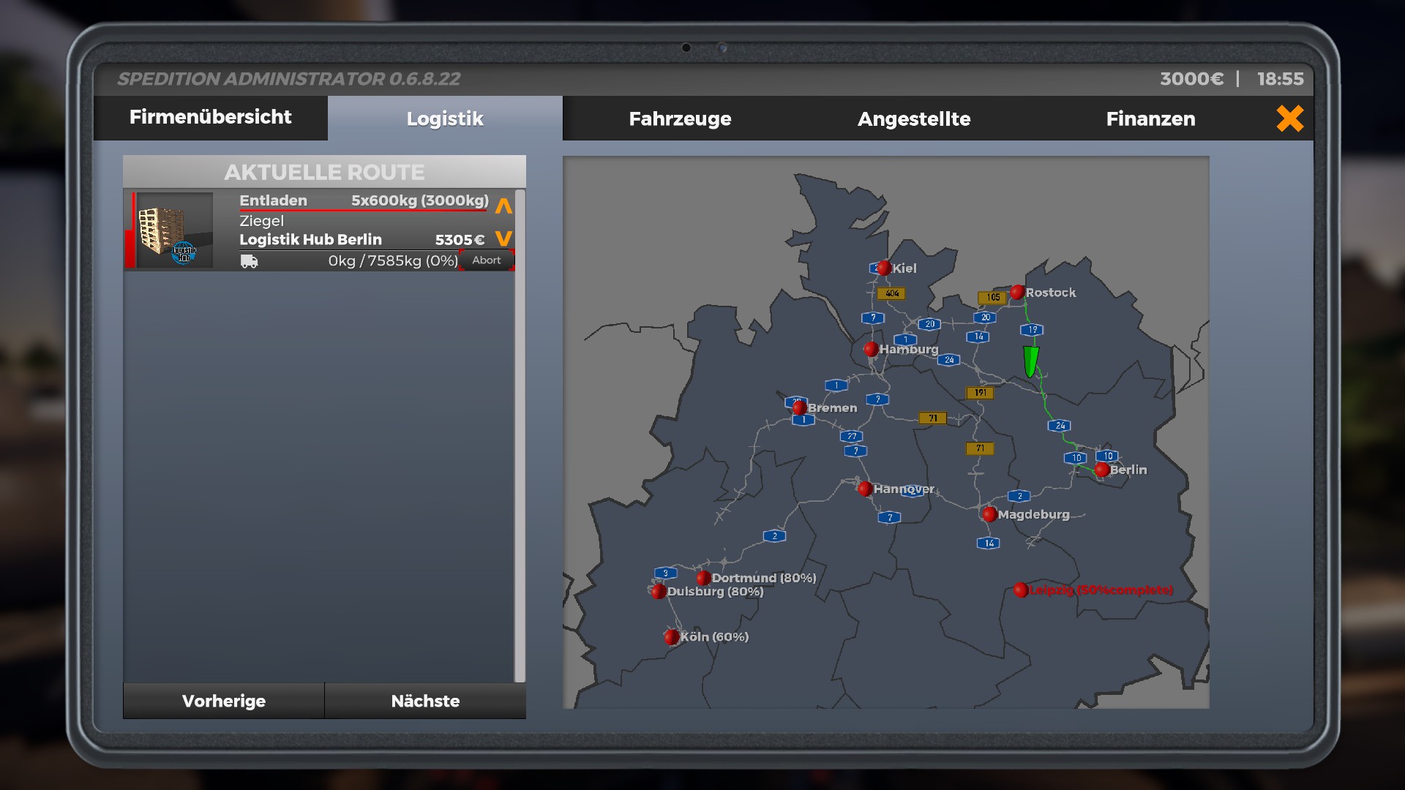Screen dimensions: 1405x790
Task: Select the Magdeburg city pin
Action: pyautogui.click(x=989, y=514)
